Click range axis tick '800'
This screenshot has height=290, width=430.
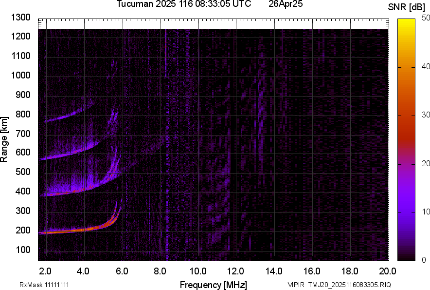coord(23,114)
